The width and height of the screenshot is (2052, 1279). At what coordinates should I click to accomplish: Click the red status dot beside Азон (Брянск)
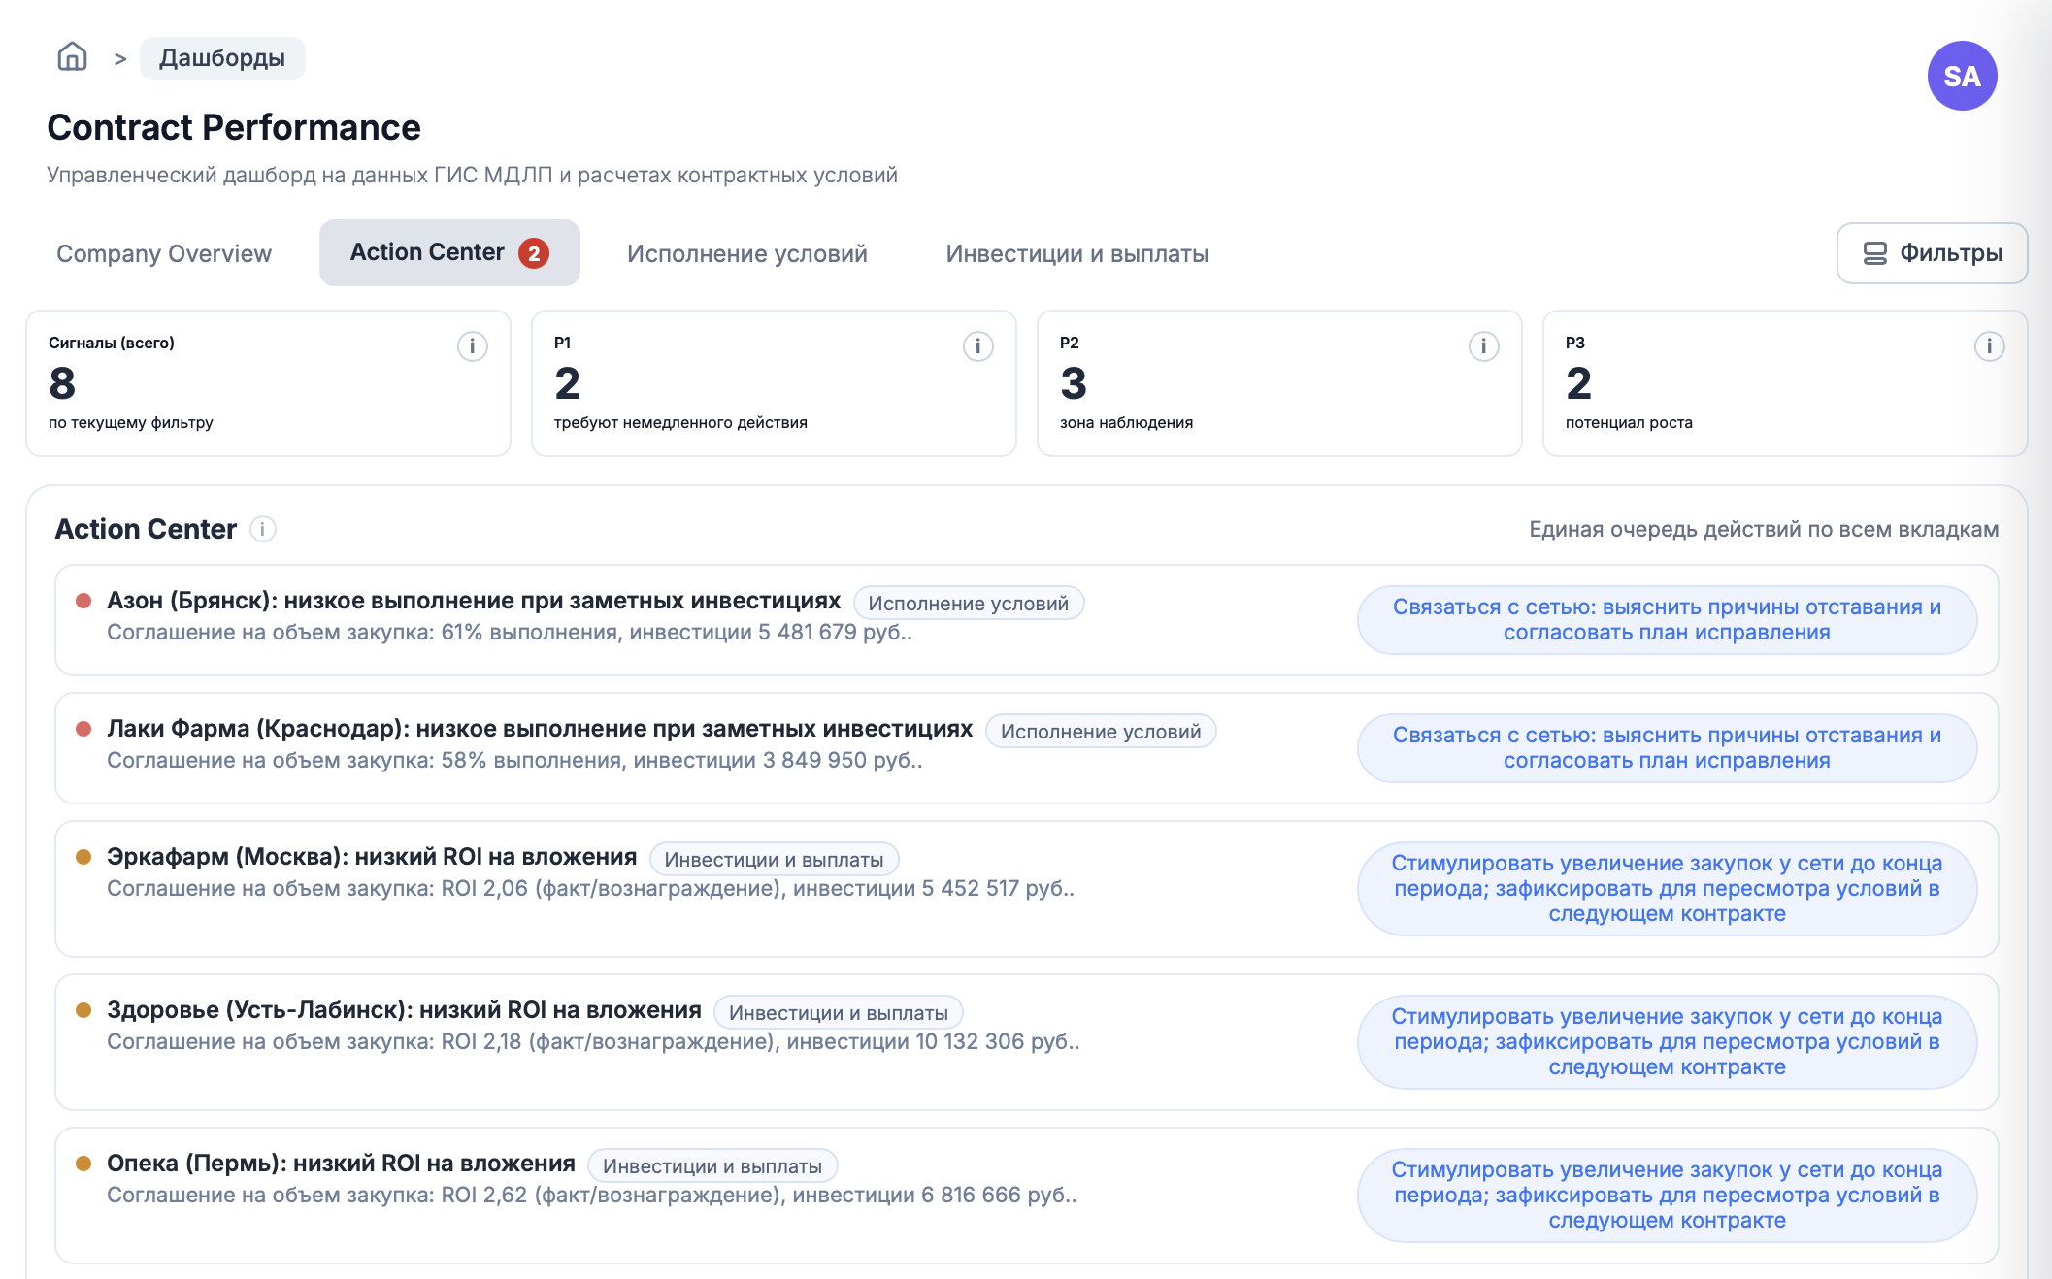coord(83,602)
